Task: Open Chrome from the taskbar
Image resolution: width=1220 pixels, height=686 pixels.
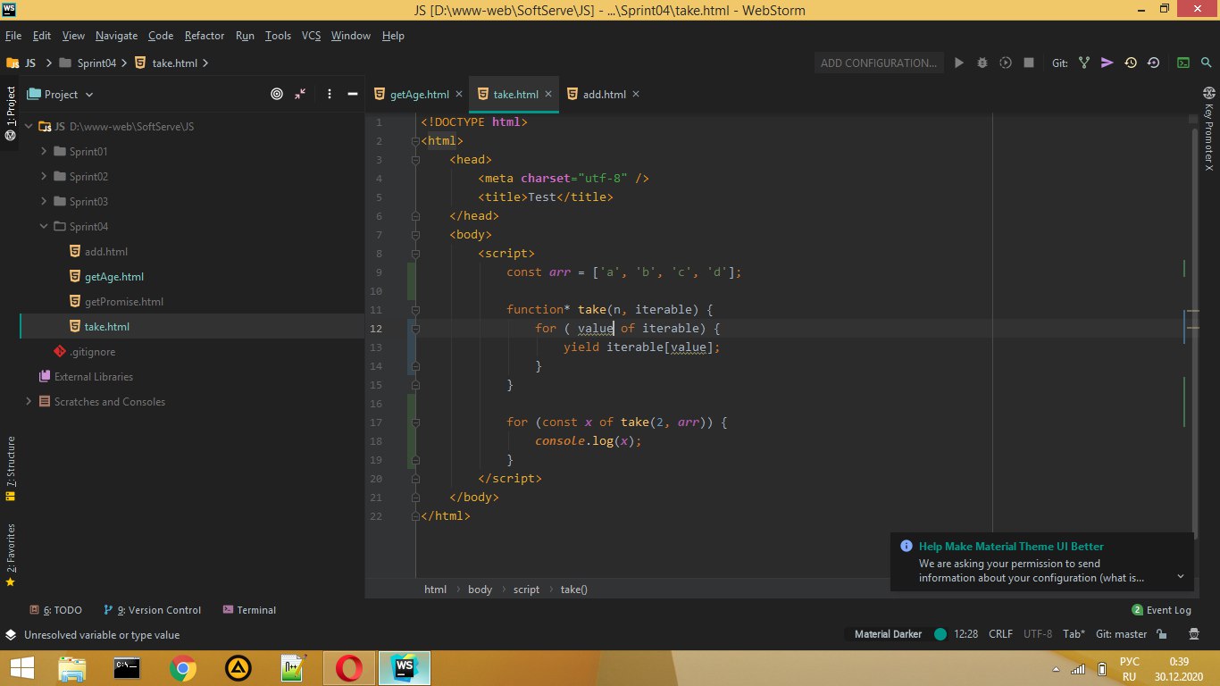Action: pos(183,667)
